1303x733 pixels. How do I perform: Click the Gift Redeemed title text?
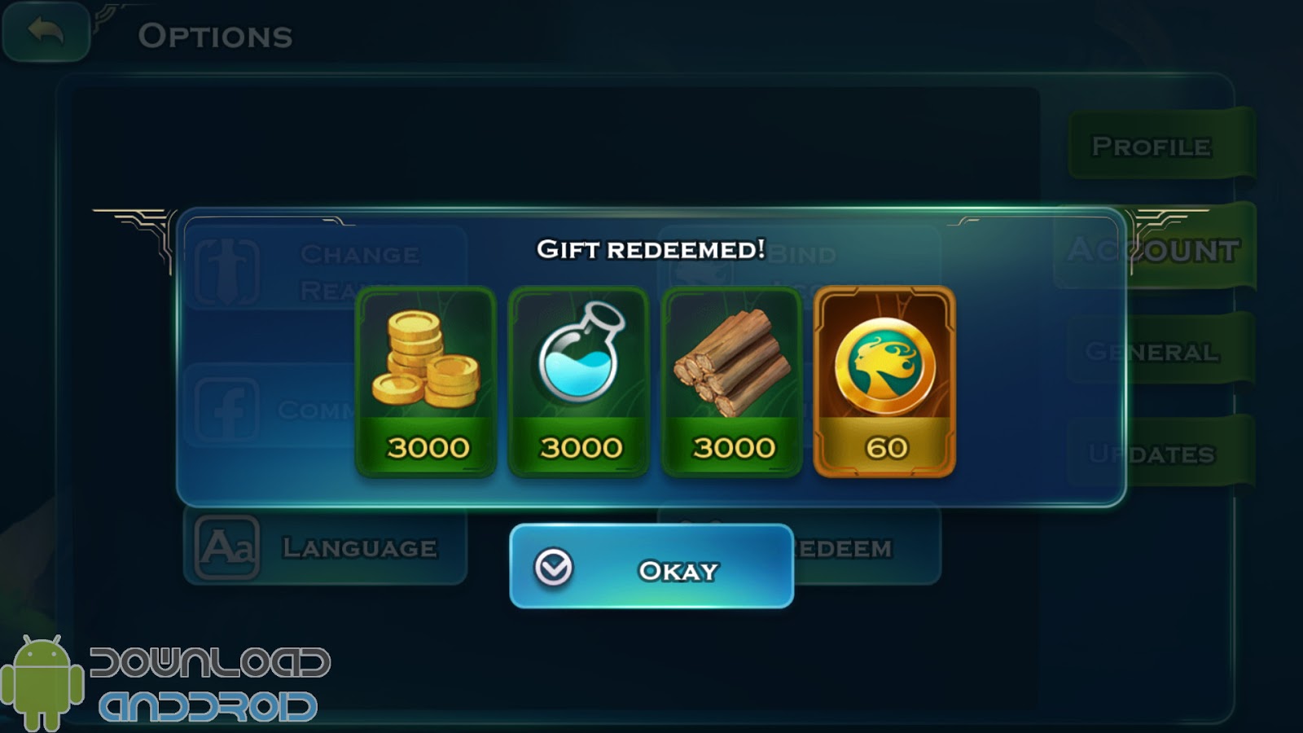pos(651,249)
